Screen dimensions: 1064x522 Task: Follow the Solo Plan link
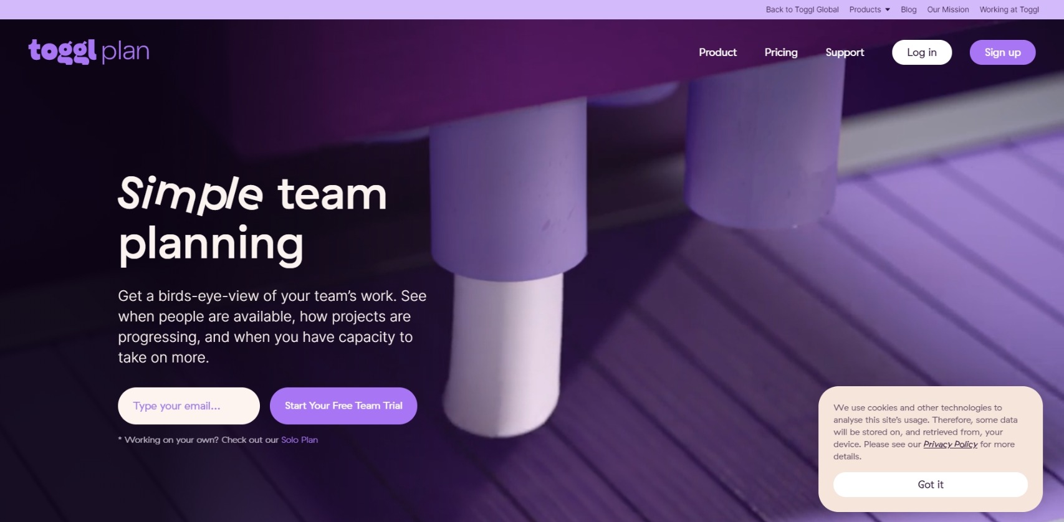(299, 440)
